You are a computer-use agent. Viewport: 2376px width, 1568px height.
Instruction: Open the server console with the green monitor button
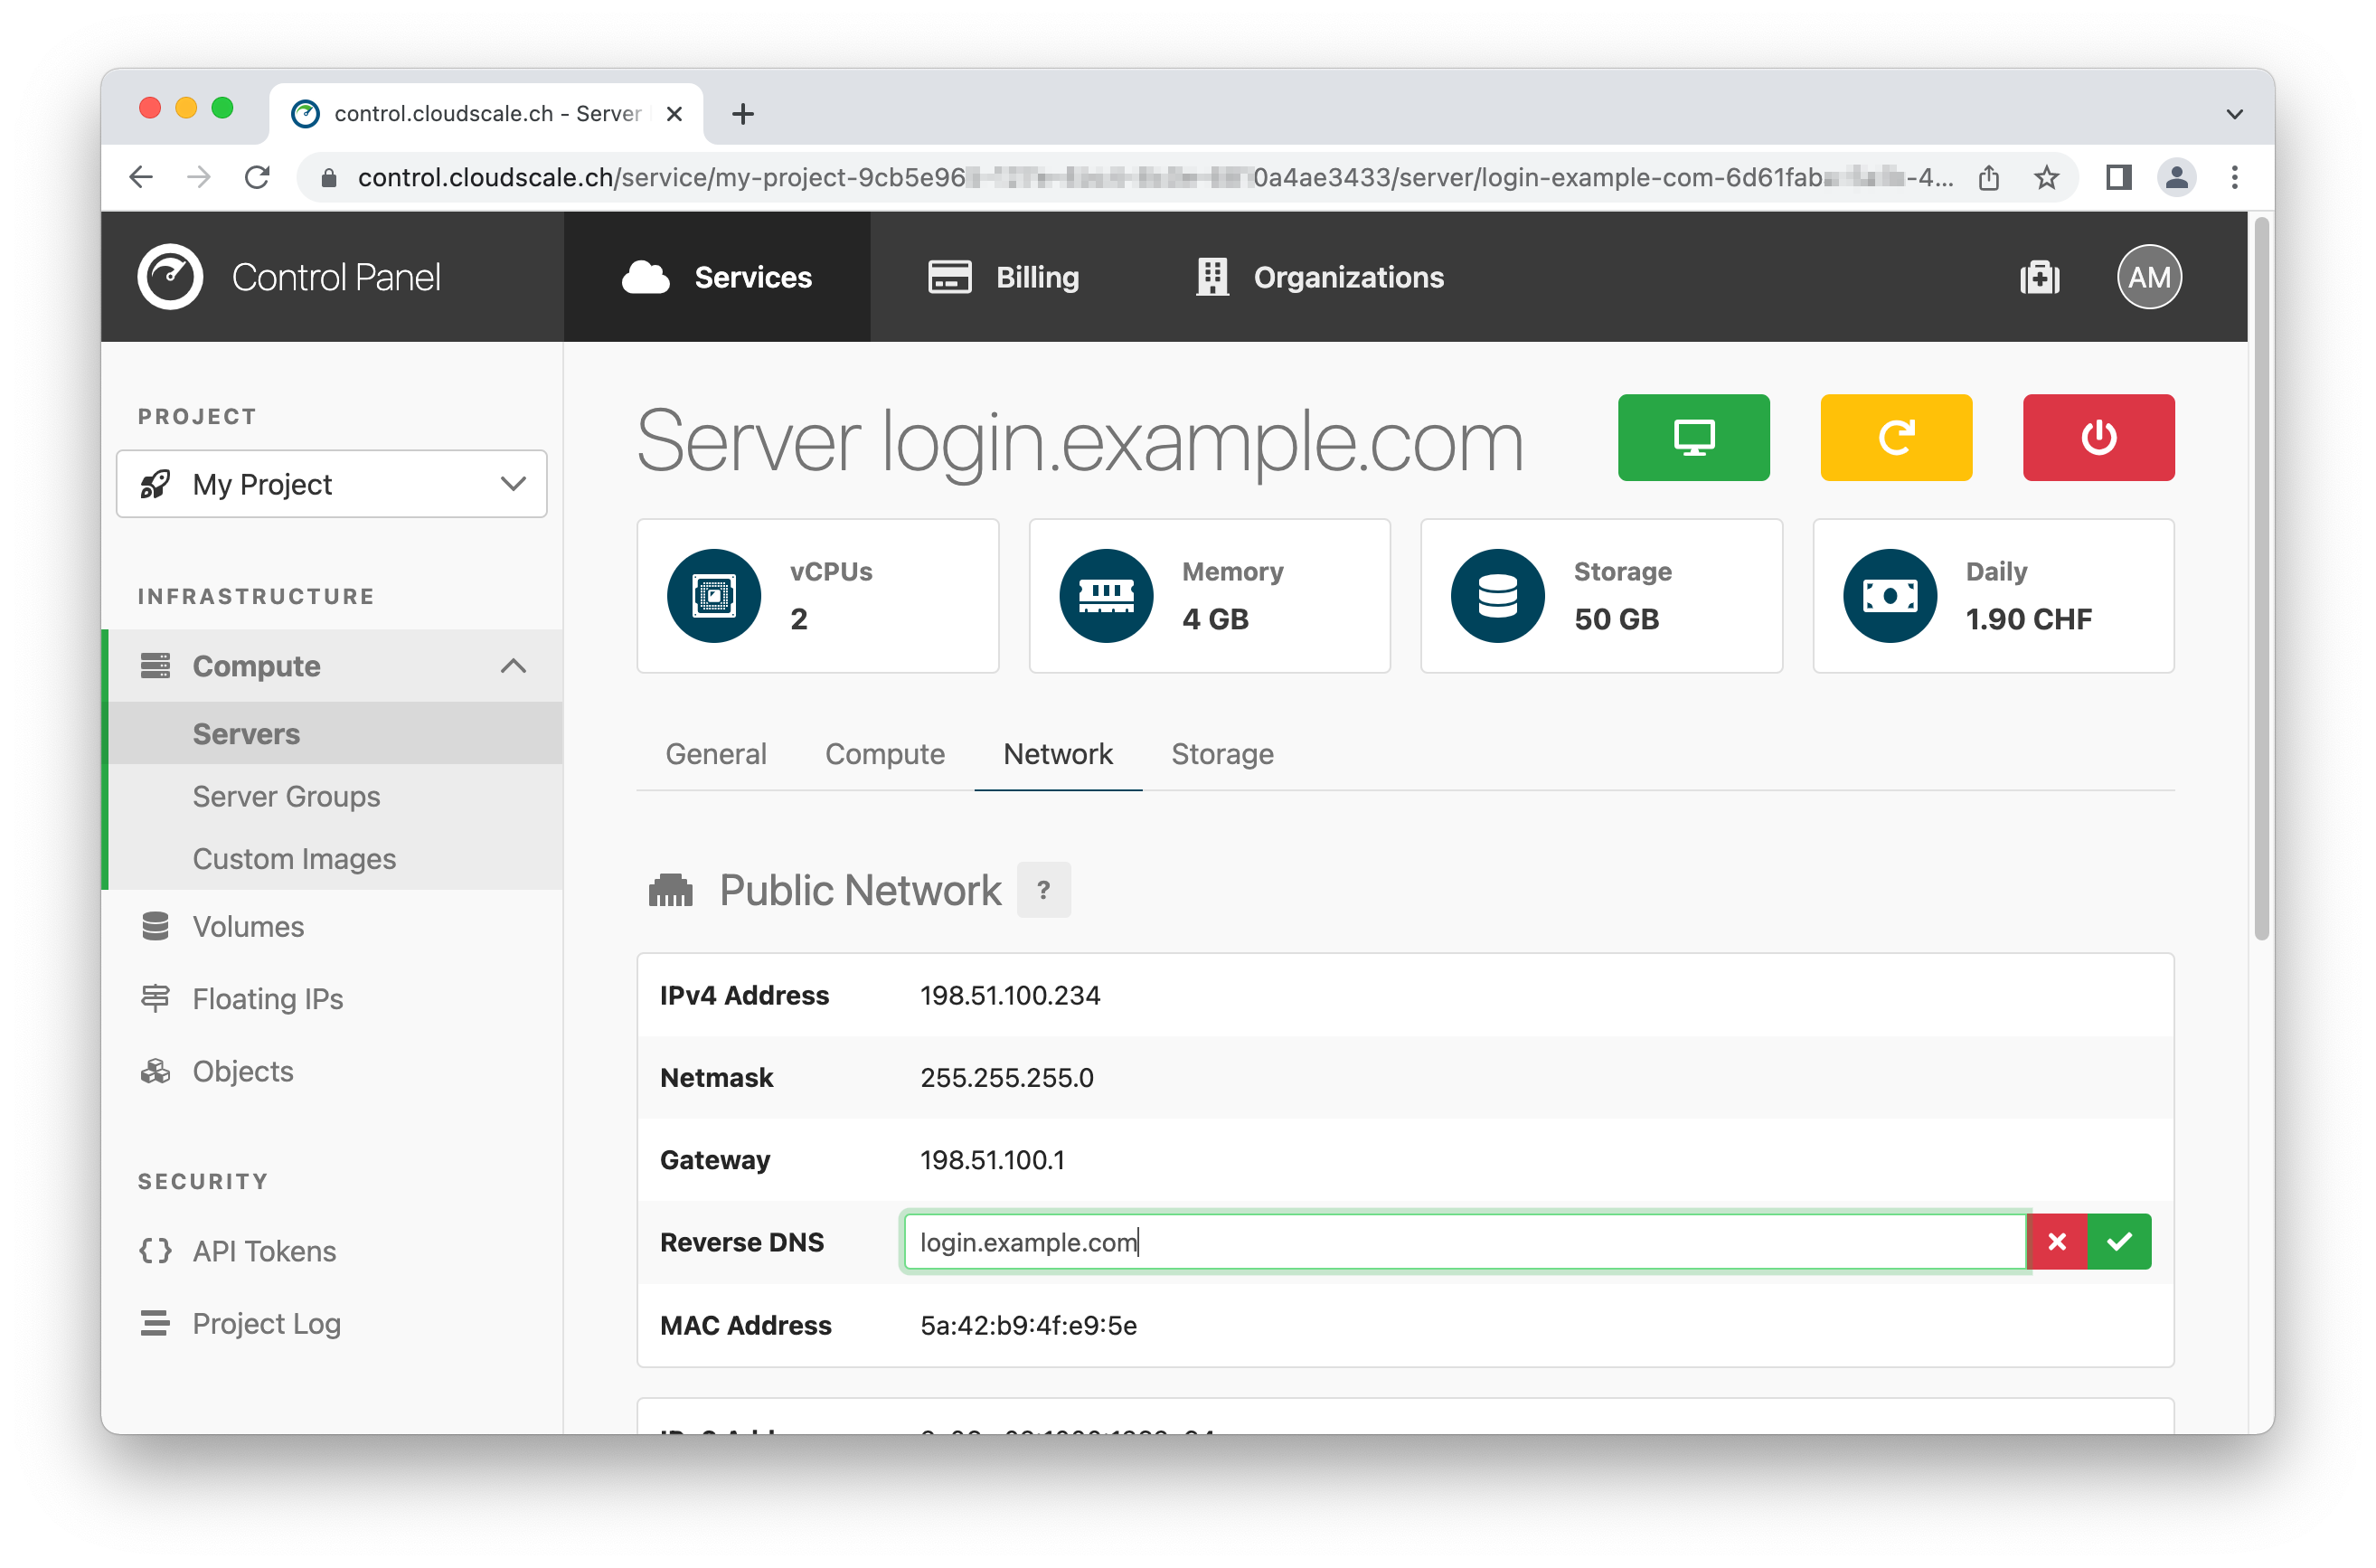(x=1692, y=437)
